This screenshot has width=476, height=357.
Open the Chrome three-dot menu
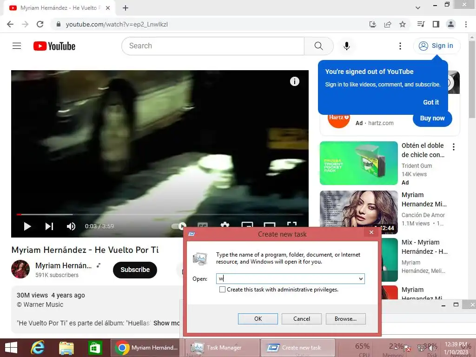[466, 24]
